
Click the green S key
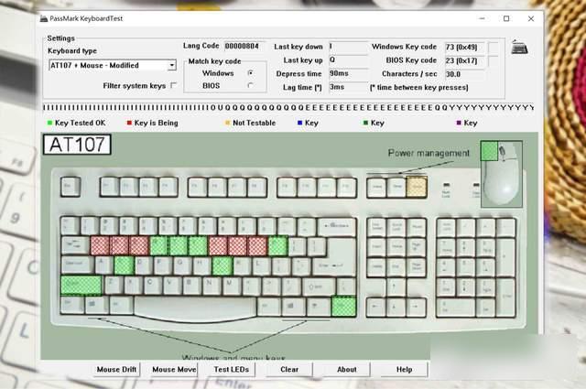tap(125, 265)
